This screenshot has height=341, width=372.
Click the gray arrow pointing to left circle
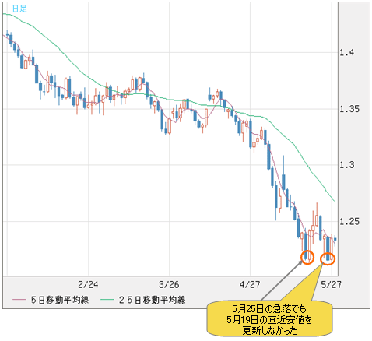[282, 280]
